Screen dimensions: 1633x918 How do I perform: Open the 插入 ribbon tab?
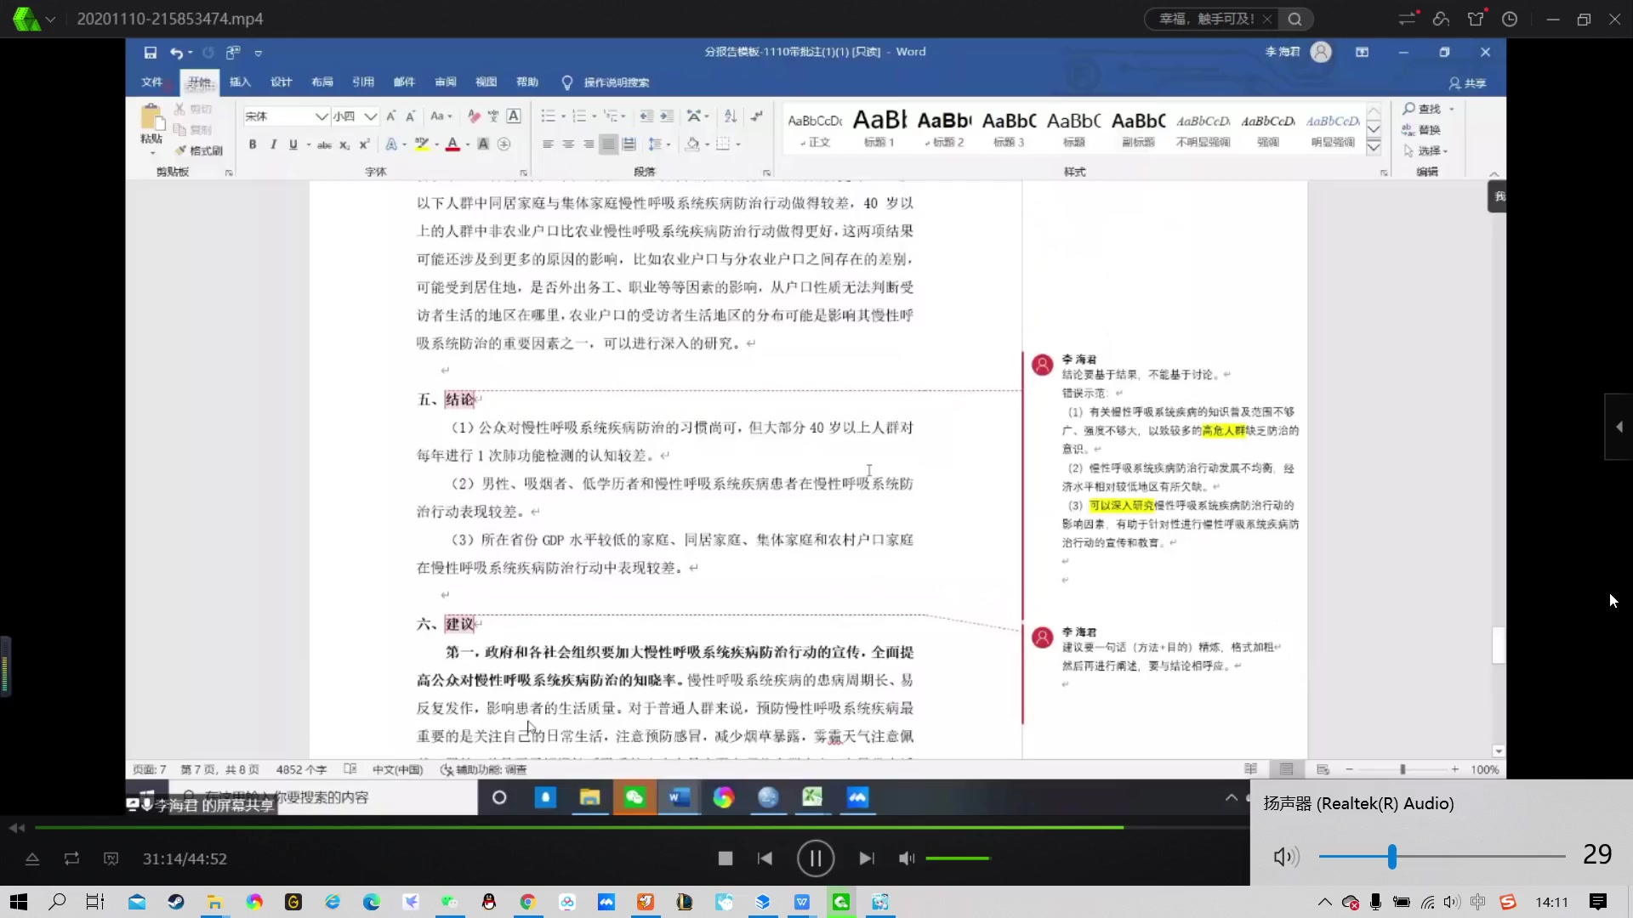pyautogui.click(x=240, y=82)
